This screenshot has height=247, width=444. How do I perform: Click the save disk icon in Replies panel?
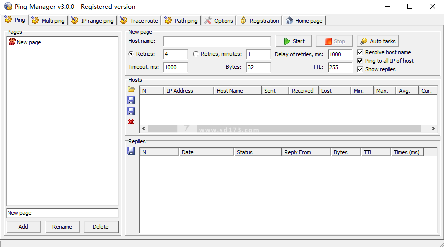click(131, 151)
